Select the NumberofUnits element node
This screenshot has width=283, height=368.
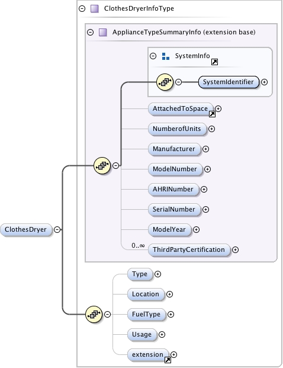(177, 129)
